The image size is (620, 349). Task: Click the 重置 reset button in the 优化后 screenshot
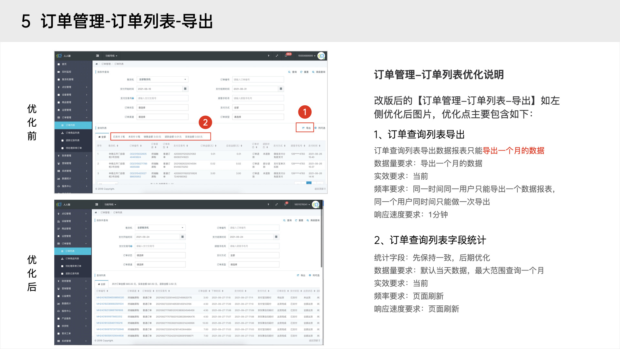pos(299,220)
